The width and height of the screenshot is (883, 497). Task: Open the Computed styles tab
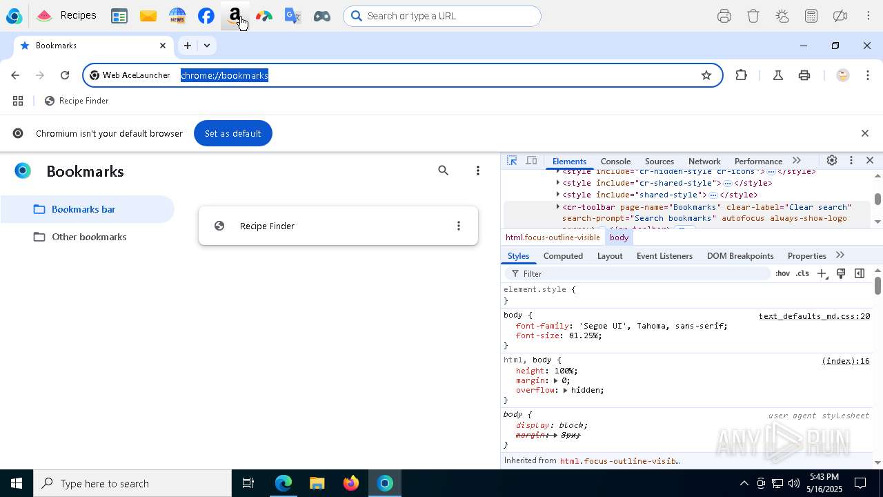(x=563, y=255)
